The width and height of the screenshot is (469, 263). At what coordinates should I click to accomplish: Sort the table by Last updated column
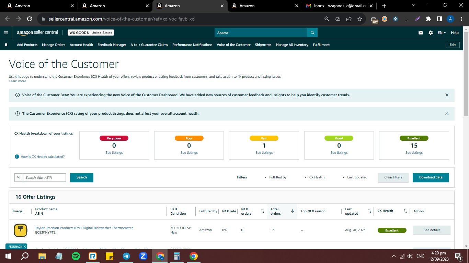[369, 211]
